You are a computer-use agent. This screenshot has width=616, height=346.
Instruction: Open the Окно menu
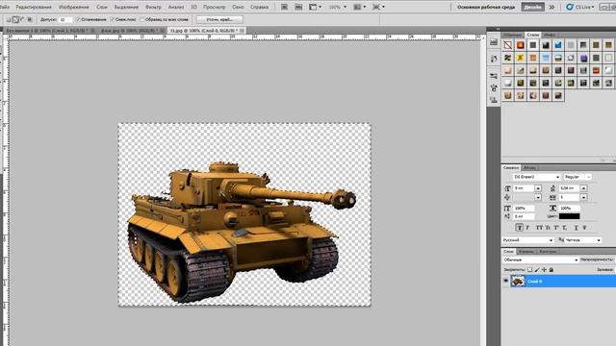[x=238, y=7]
